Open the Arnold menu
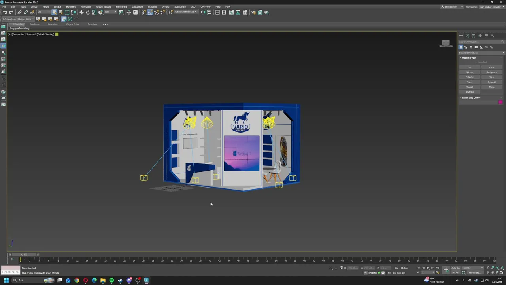506x285 pixels. click(166, 7)
